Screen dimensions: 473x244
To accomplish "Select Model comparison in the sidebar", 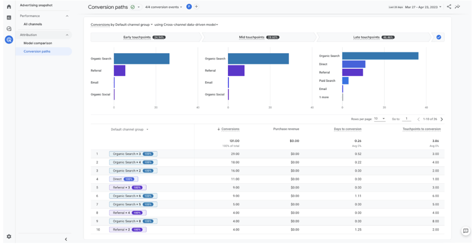I will (38, 43).
